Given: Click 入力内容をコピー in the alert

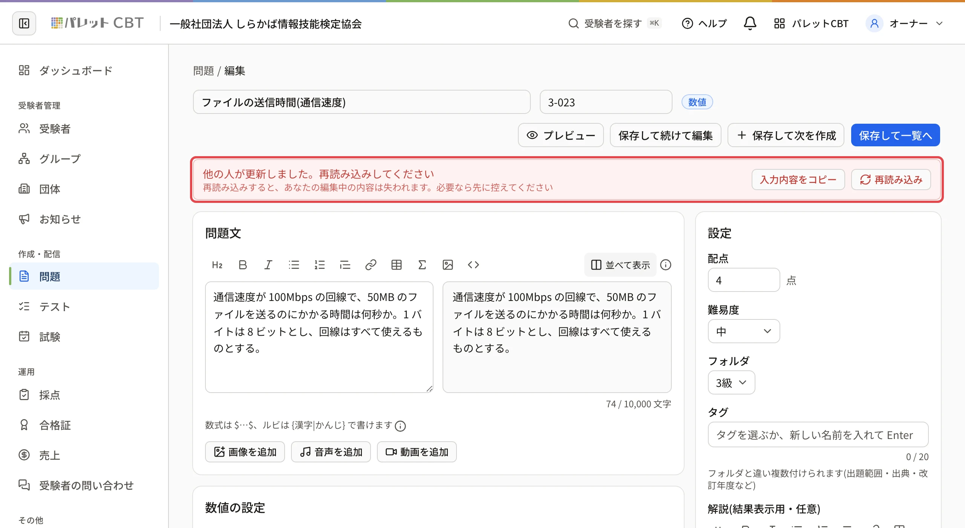Looking at the screenshot, I should (798, 180).
